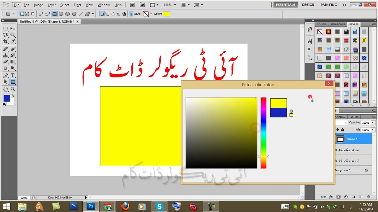Reset default foreground and background colors

pyautogui.click(x=4, y=105)
